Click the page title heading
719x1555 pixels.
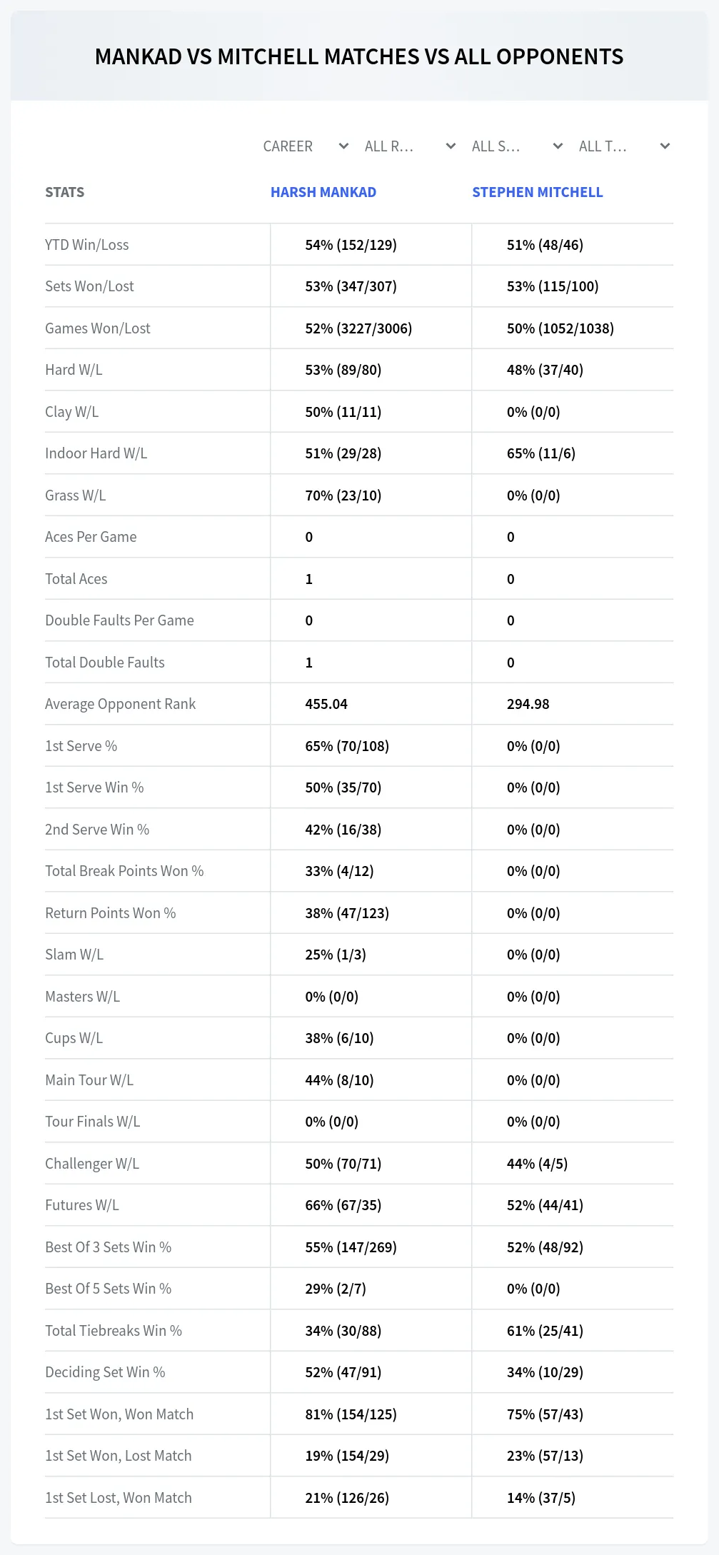359,57
